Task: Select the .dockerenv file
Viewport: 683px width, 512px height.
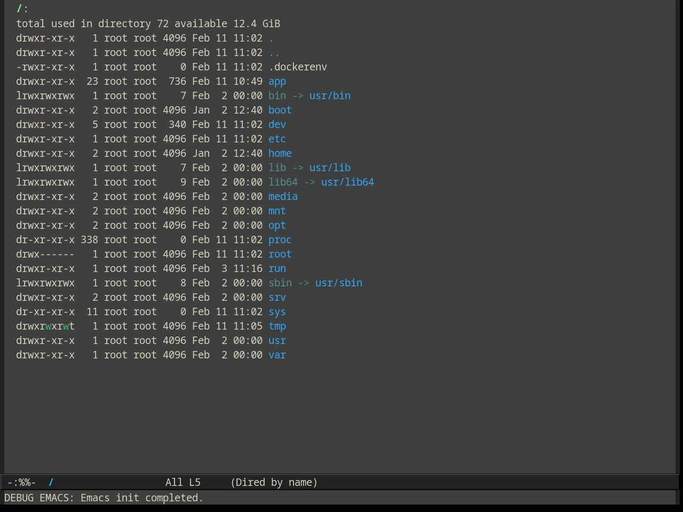Action: click(x=298, y=67)
